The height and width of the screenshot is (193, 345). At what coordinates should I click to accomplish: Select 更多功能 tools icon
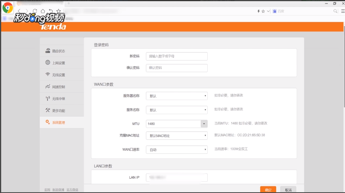coord(48,110)
